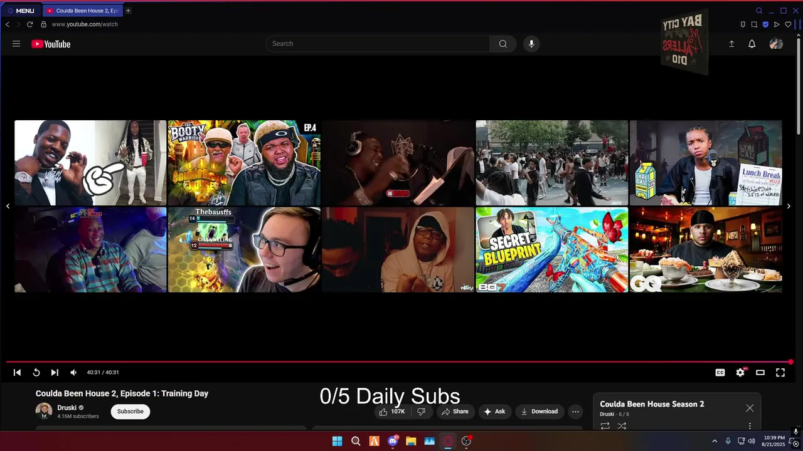The height and width of the screenshot is (451, 803).
Task: Open the Ask AI button
Action: tap(494, 412)
